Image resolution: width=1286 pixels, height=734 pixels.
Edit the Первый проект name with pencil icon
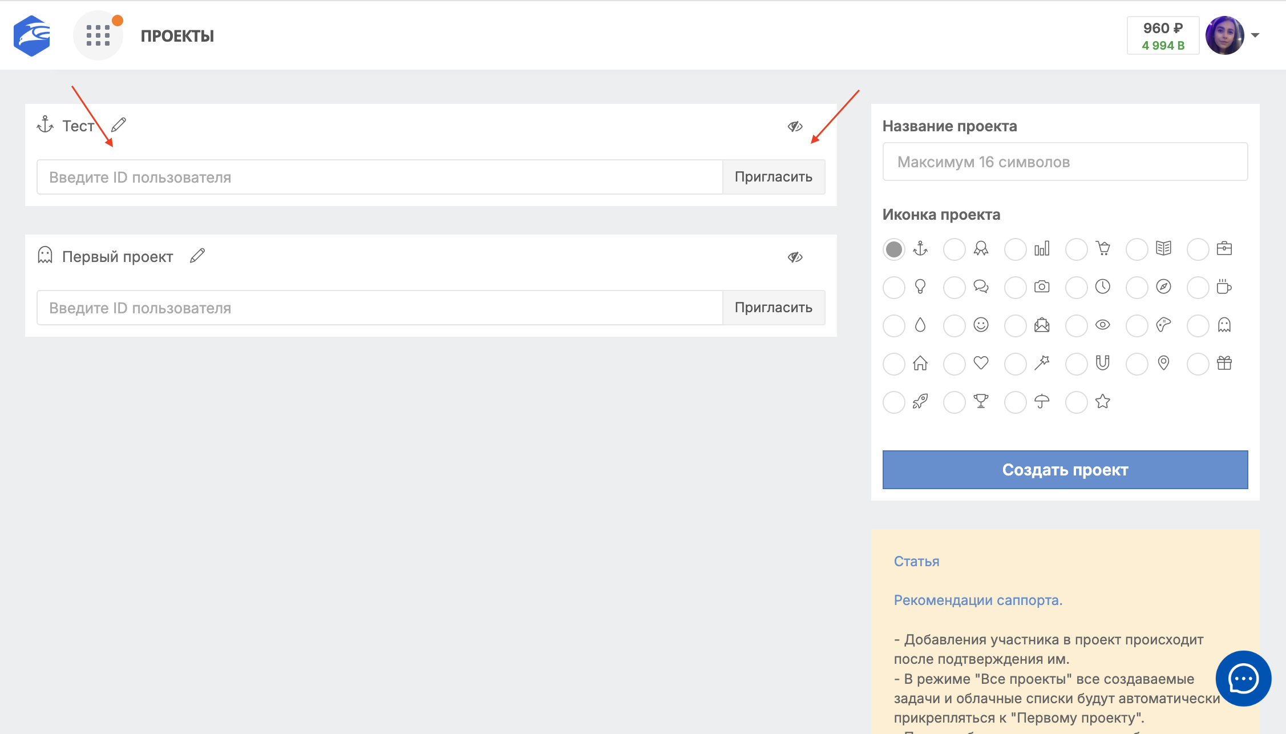point(197,256)
